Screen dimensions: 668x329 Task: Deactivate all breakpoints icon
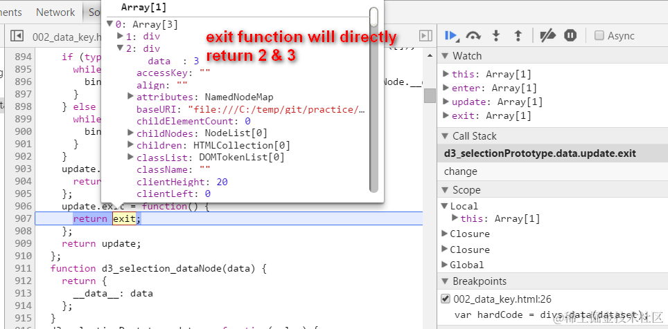coord(547,36)
